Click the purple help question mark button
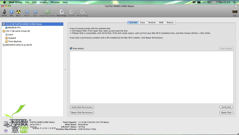Image resolution: width=239 pixels, height=135 pixels. pos(6,131)
